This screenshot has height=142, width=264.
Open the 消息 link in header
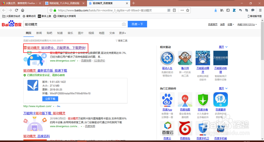(222, 25)
